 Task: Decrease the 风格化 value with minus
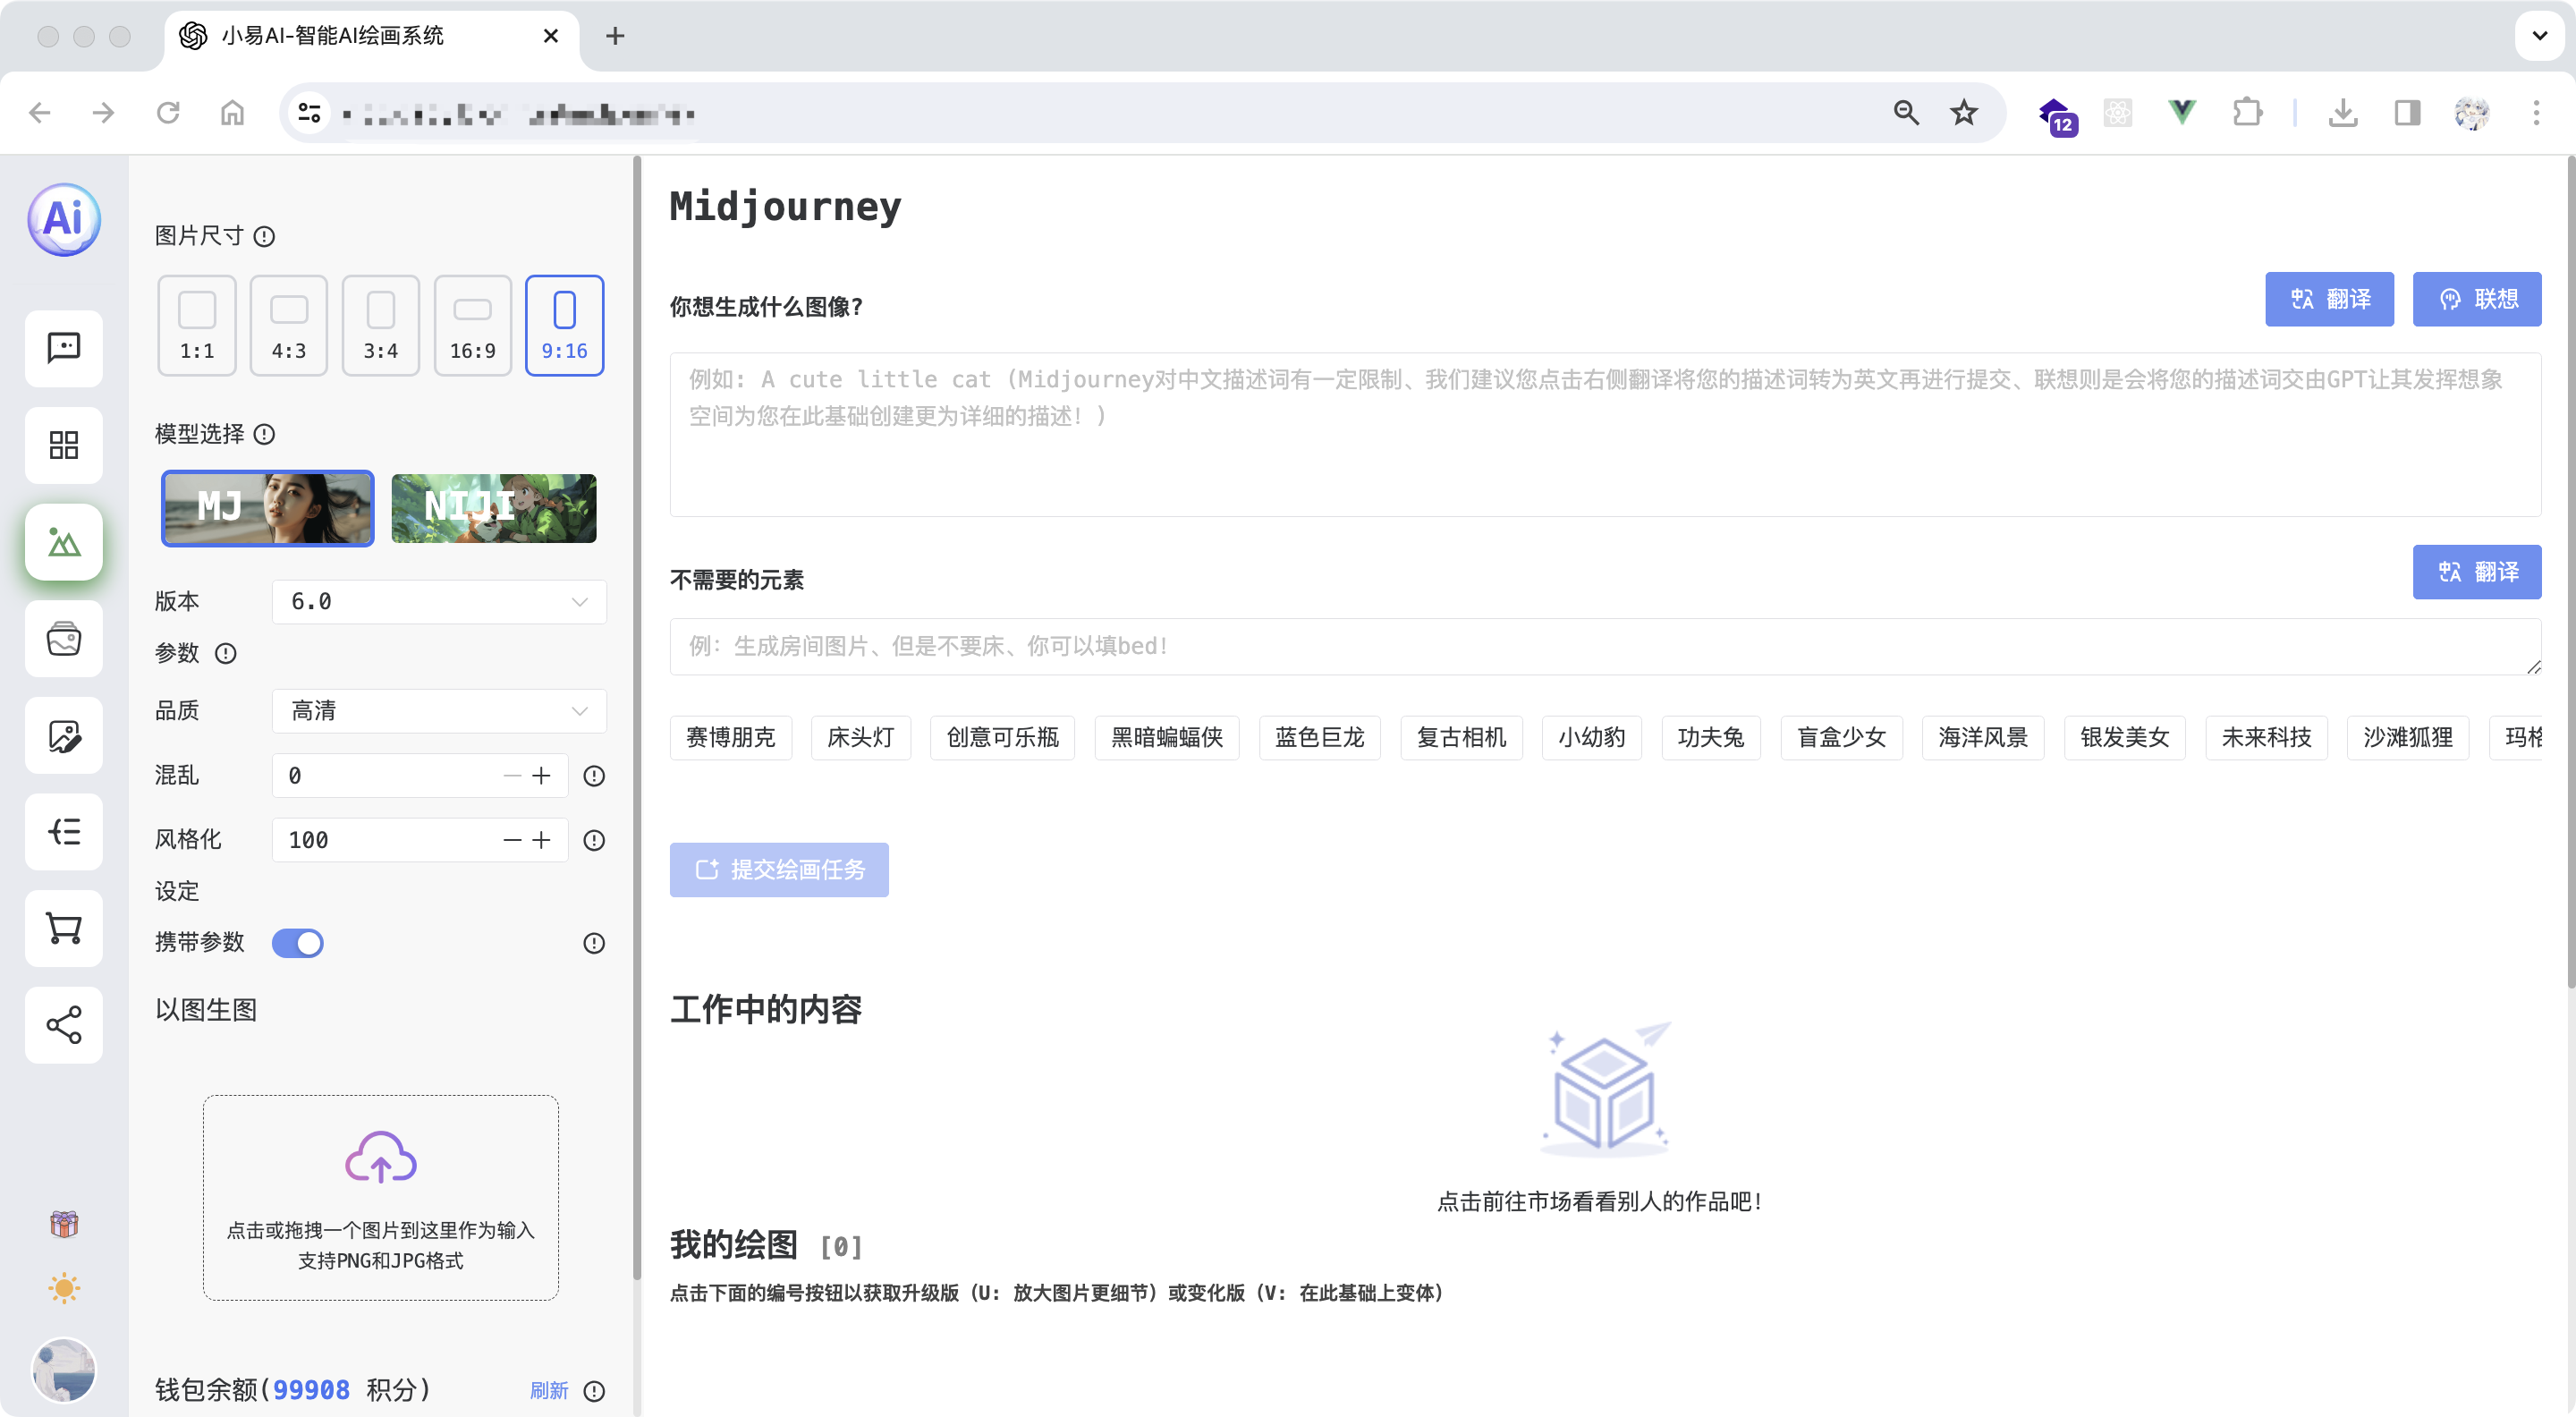tap(512, 841)
